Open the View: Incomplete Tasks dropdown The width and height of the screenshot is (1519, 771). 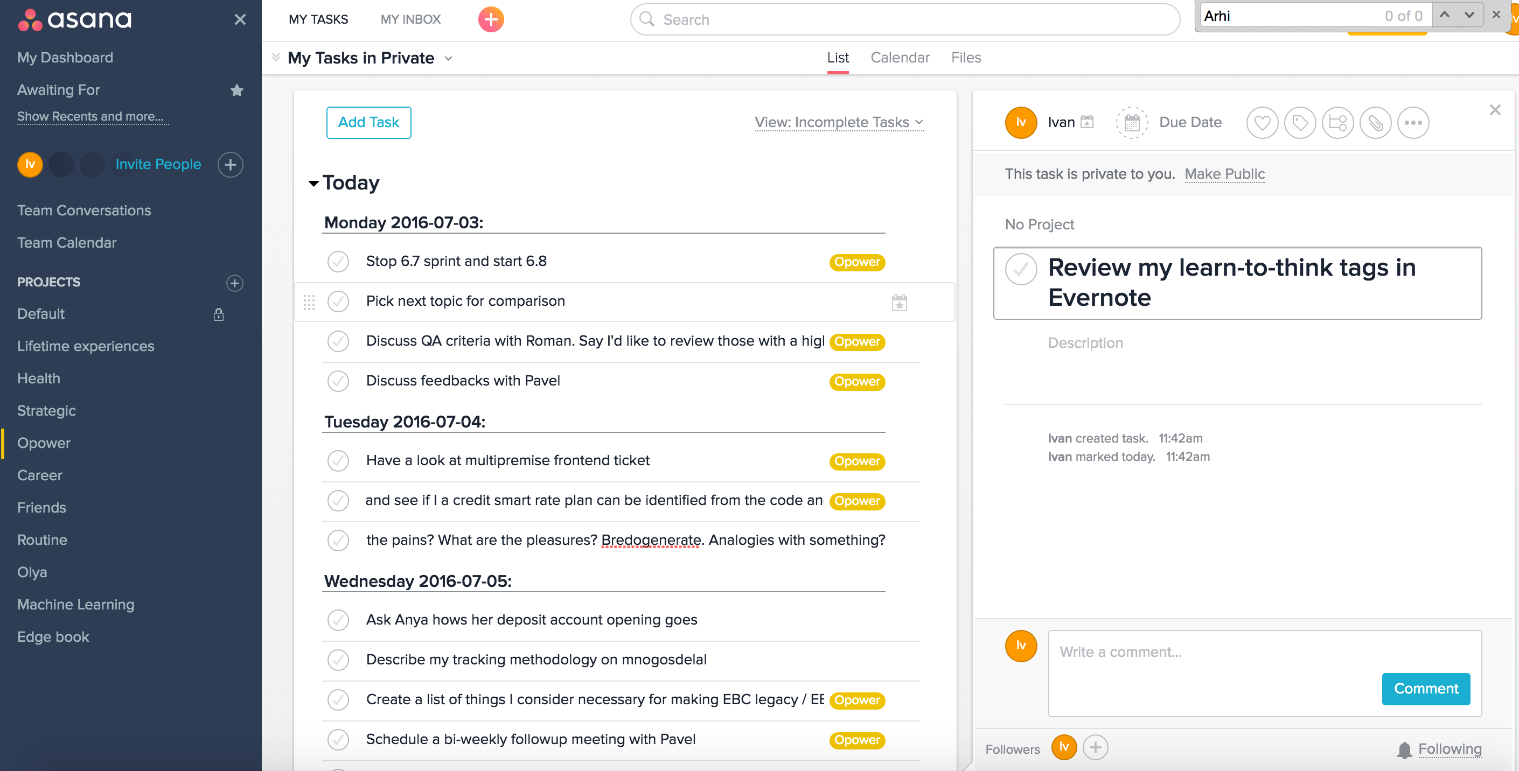[839, 123]
